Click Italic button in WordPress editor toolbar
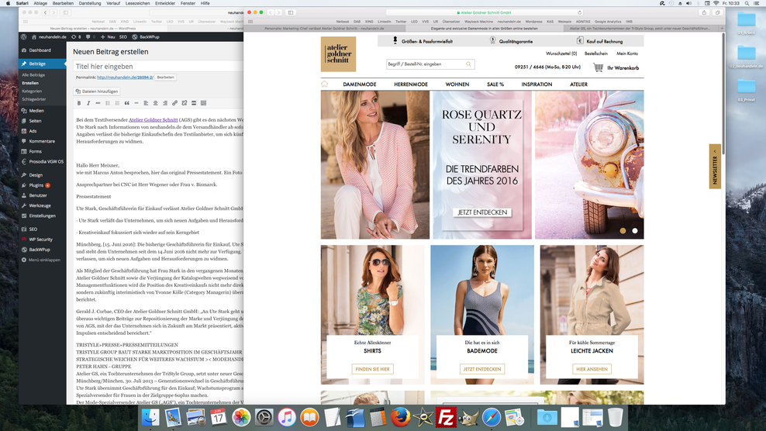This screenshot has width=766, height=431. click(x=88, y=103)
